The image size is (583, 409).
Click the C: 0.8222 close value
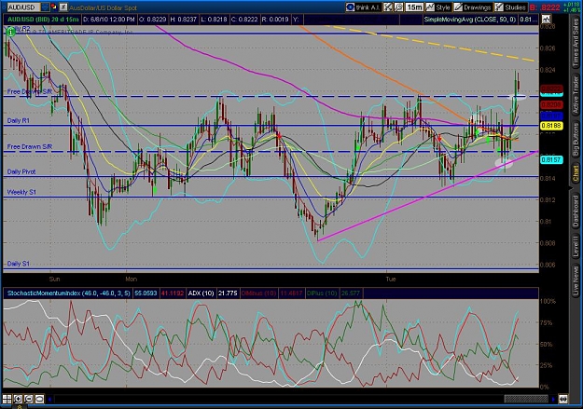244,20
